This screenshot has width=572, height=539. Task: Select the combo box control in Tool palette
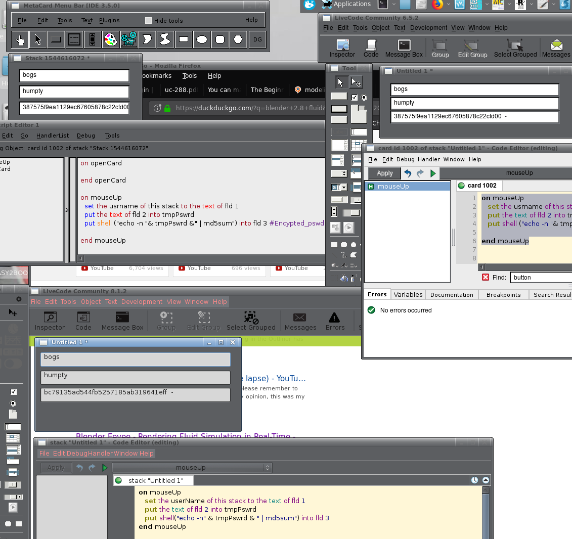click(x=339, y=187)
